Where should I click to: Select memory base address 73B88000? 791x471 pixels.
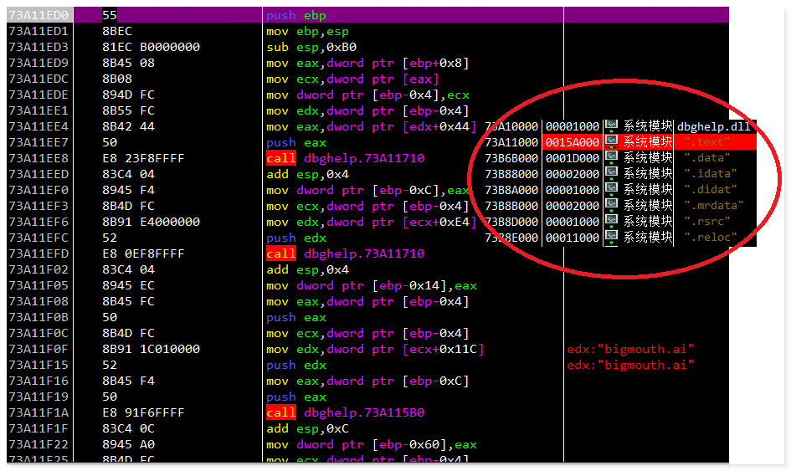click(x=511, y=174)
